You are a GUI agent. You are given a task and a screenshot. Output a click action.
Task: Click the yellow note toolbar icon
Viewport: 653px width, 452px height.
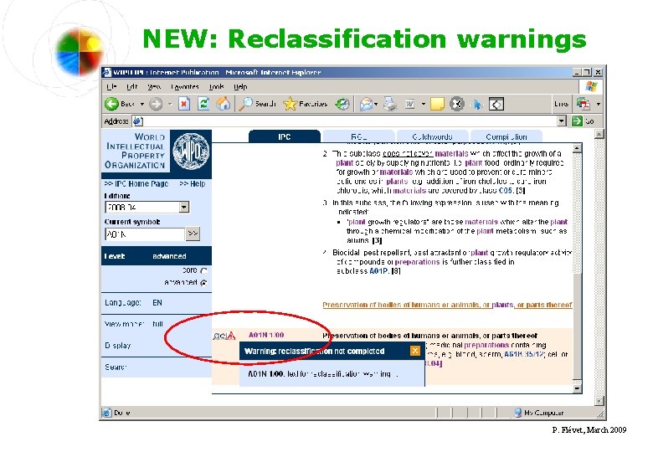(x=437, y=104)
